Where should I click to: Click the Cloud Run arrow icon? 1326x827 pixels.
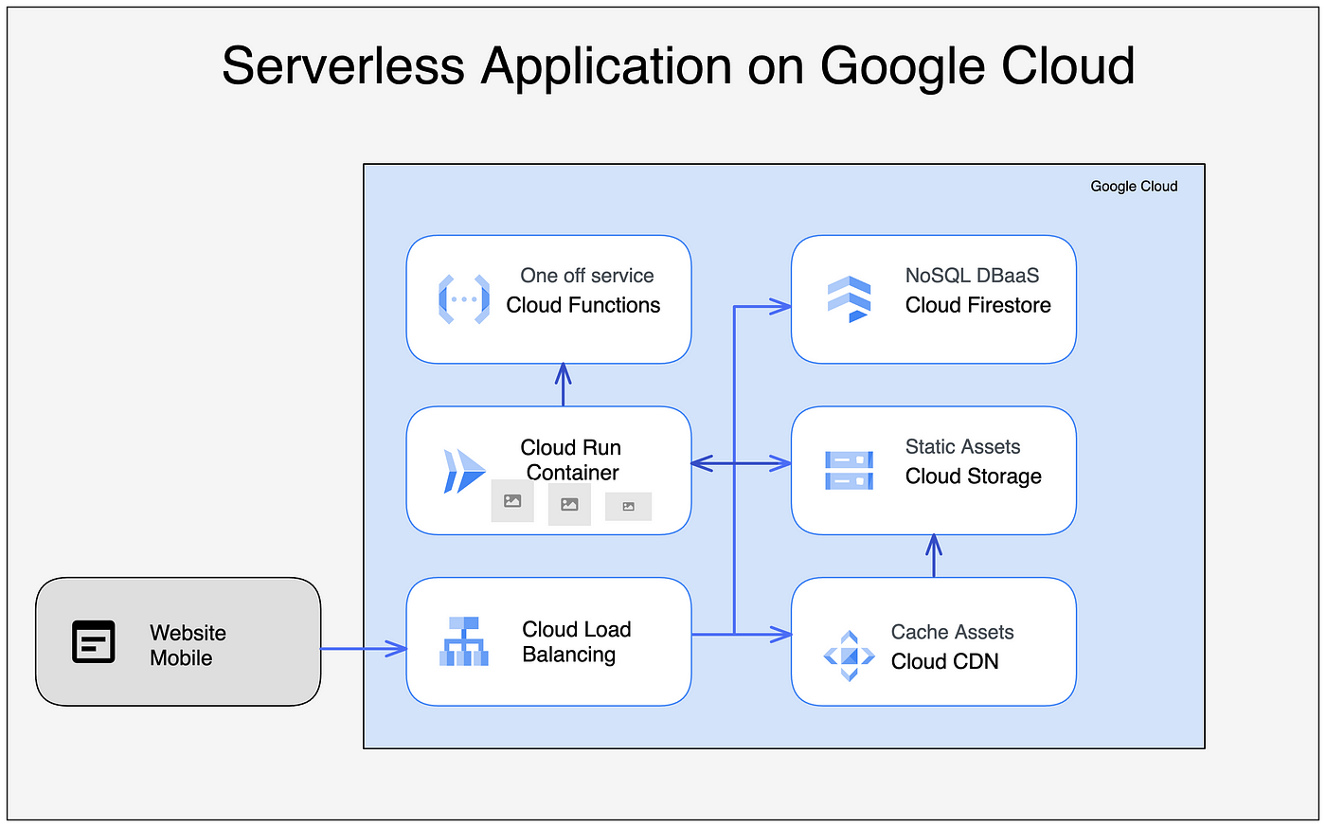pyautogui.click(x=464, y=471)
